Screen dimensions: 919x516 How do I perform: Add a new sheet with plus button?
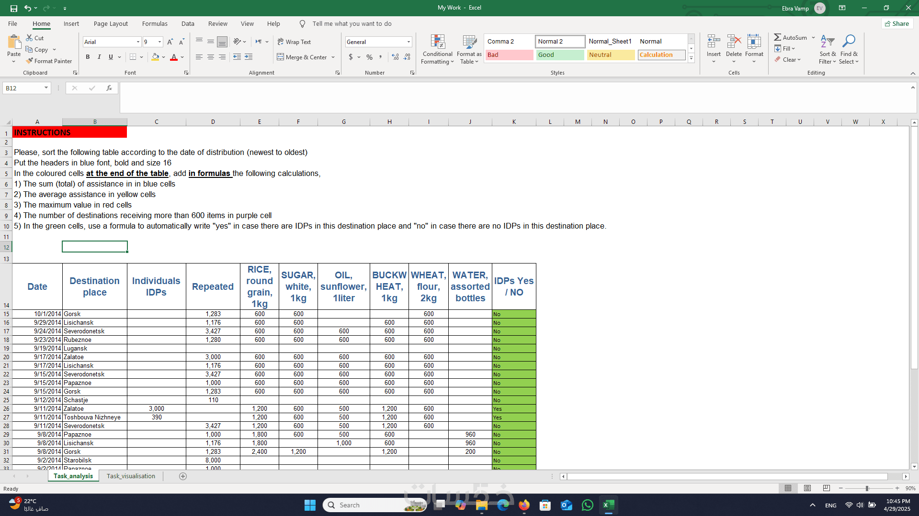pos(183,476)
